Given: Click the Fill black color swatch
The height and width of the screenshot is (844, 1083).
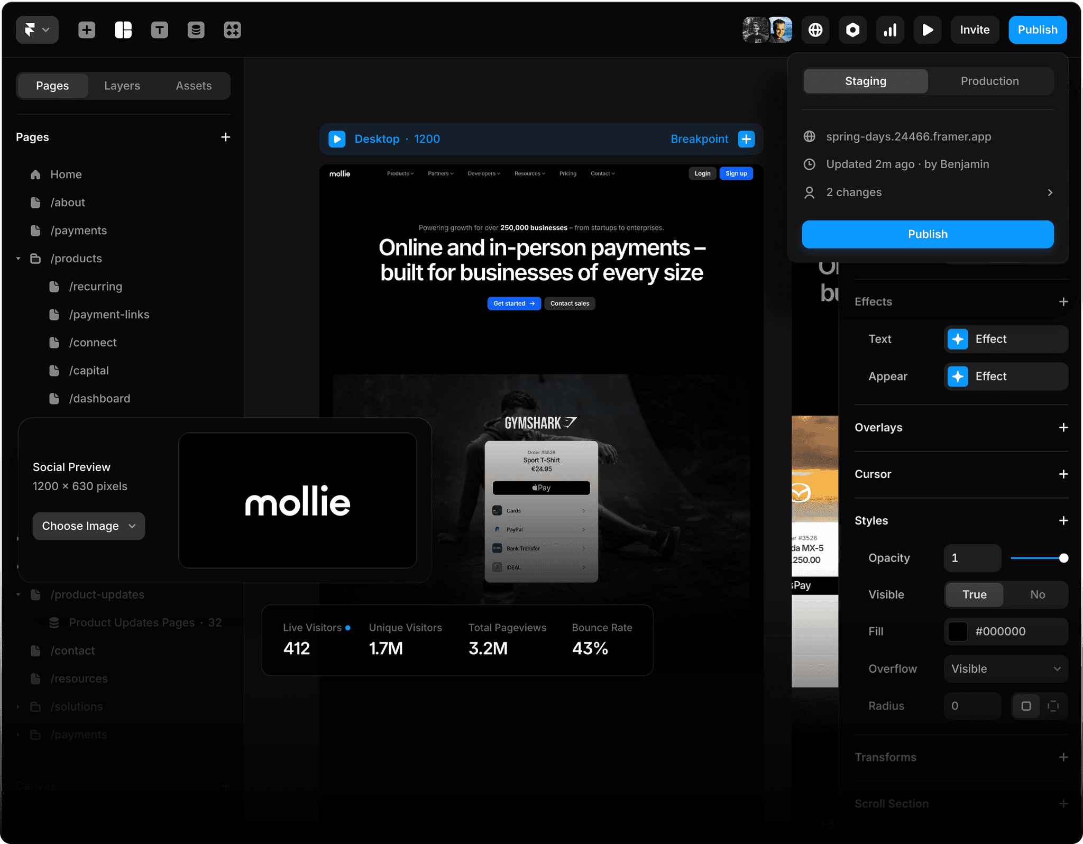Looking at the screenshot, I should click(958, 631).
